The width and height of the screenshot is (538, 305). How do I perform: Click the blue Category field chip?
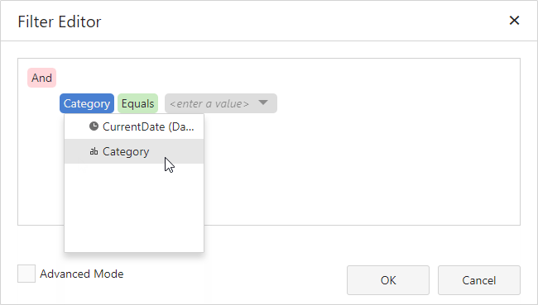click(87, 103)
